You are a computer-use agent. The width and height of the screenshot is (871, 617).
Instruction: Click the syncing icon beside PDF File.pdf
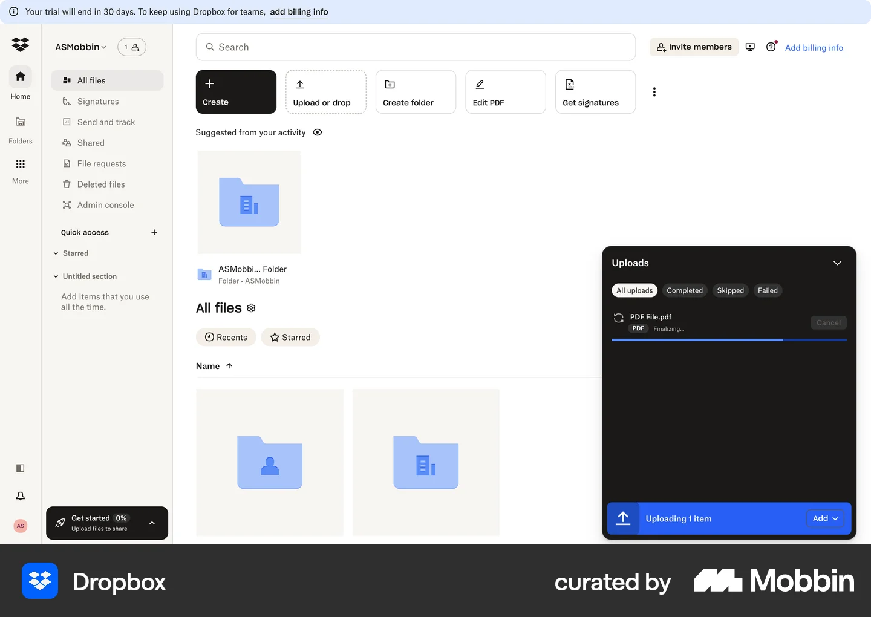(619, 318)
